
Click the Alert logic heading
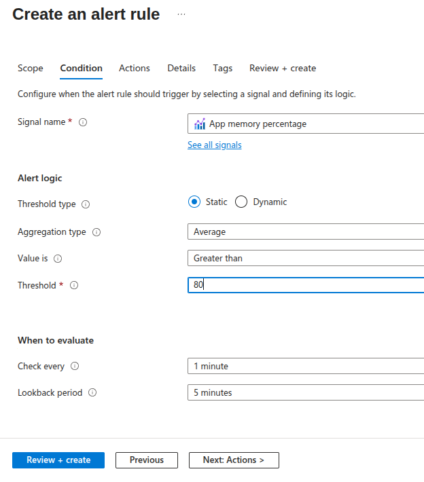coord(40,179)
